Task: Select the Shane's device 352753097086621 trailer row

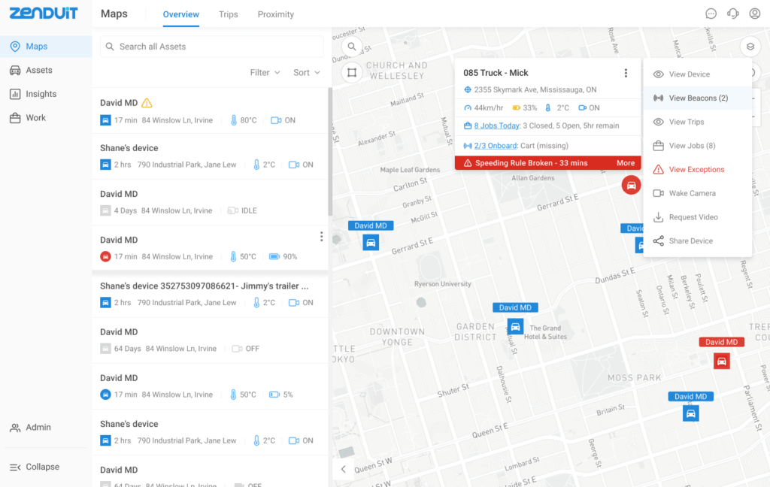Action: (211, 294)
